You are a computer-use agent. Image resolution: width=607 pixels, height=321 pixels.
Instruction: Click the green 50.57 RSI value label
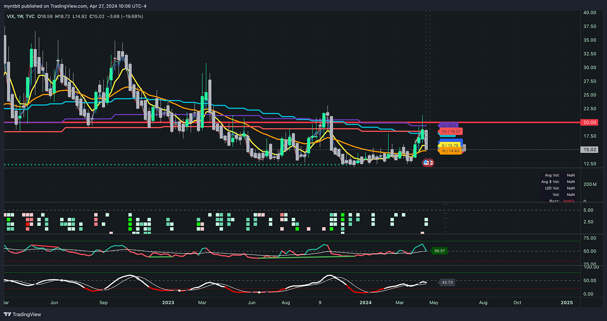coord(439,251)
